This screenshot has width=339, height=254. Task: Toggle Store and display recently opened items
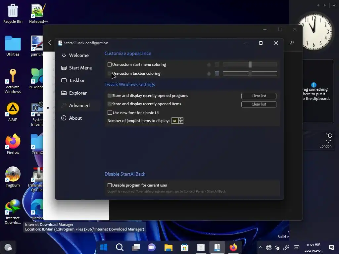point(109,104)
